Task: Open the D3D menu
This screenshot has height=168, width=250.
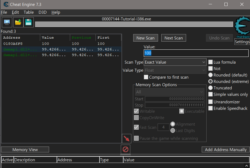Action: click(42, 12)
